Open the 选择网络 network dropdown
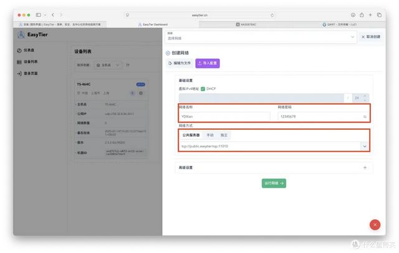This screenshot has height=253, width=399. click(261, 37)
